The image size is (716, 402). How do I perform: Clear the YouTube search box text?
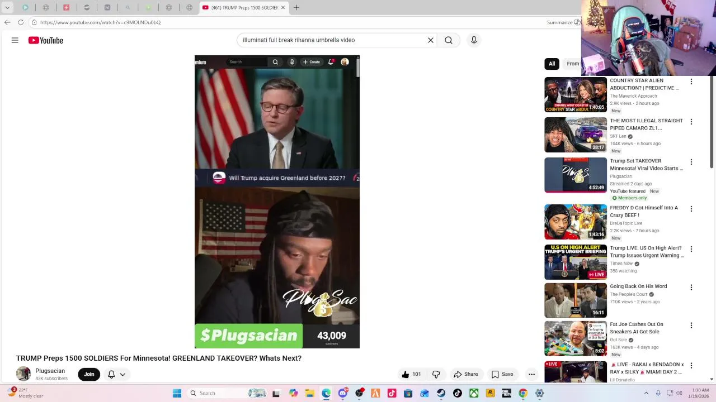[x=431, y=40]
